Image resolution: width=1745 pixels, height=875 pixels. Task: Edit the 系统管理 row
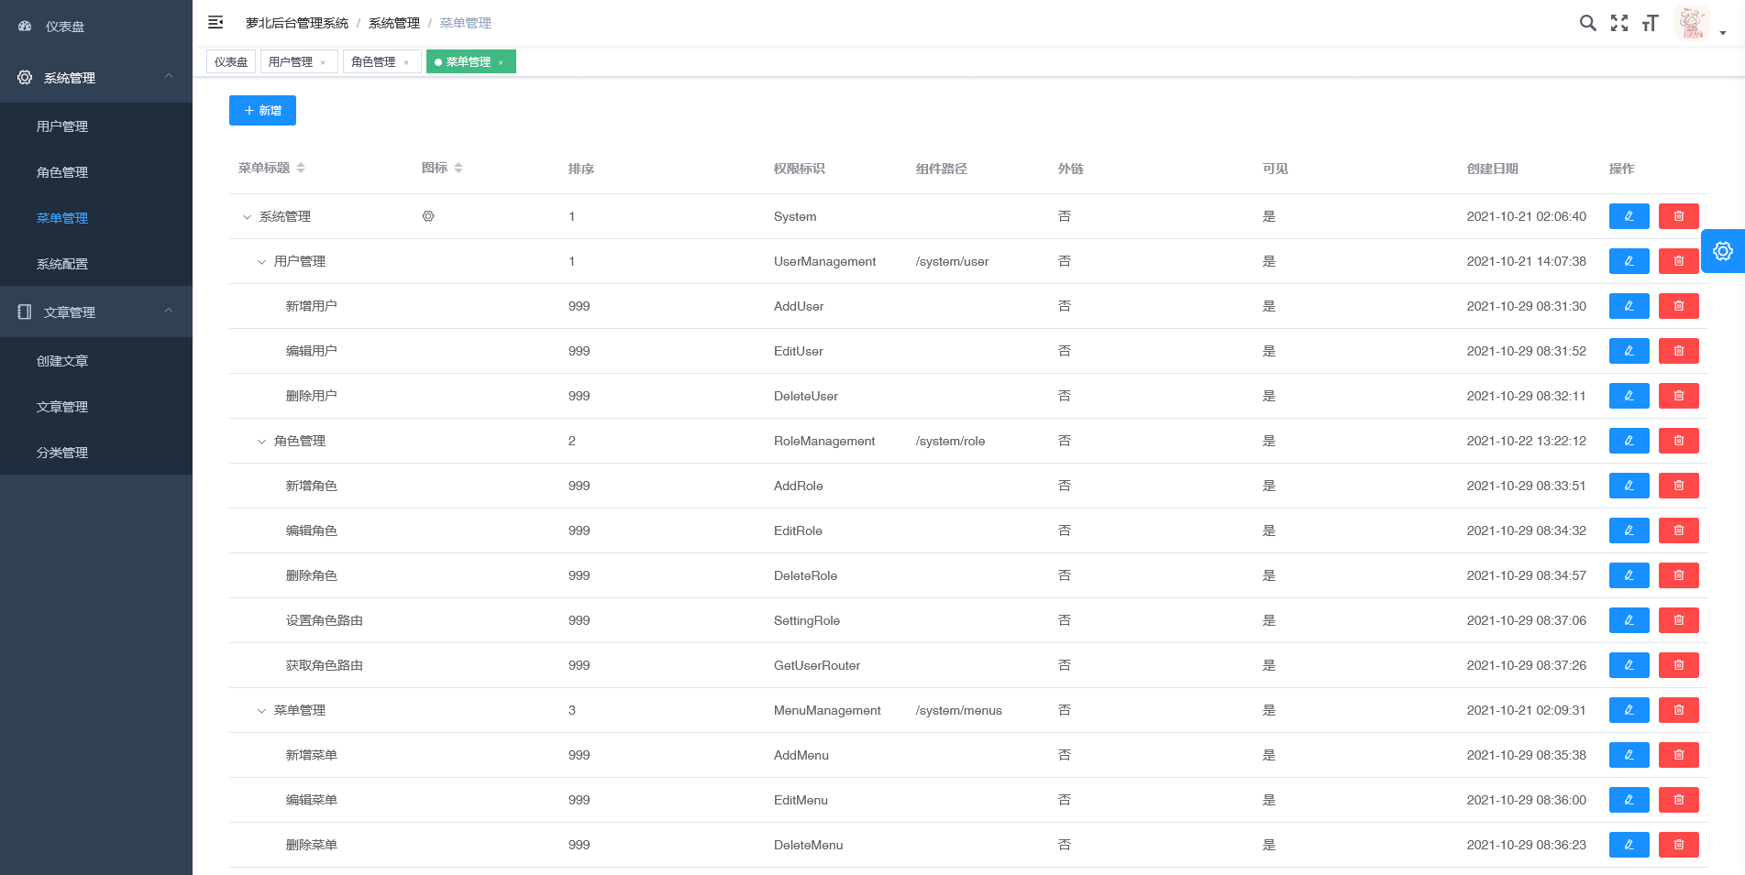tap(1629, 216)
